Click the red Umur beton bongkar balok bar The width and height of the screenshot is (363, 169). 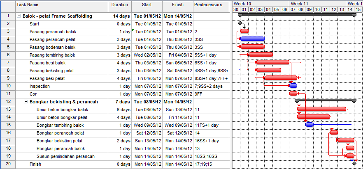tap(321, 109)
